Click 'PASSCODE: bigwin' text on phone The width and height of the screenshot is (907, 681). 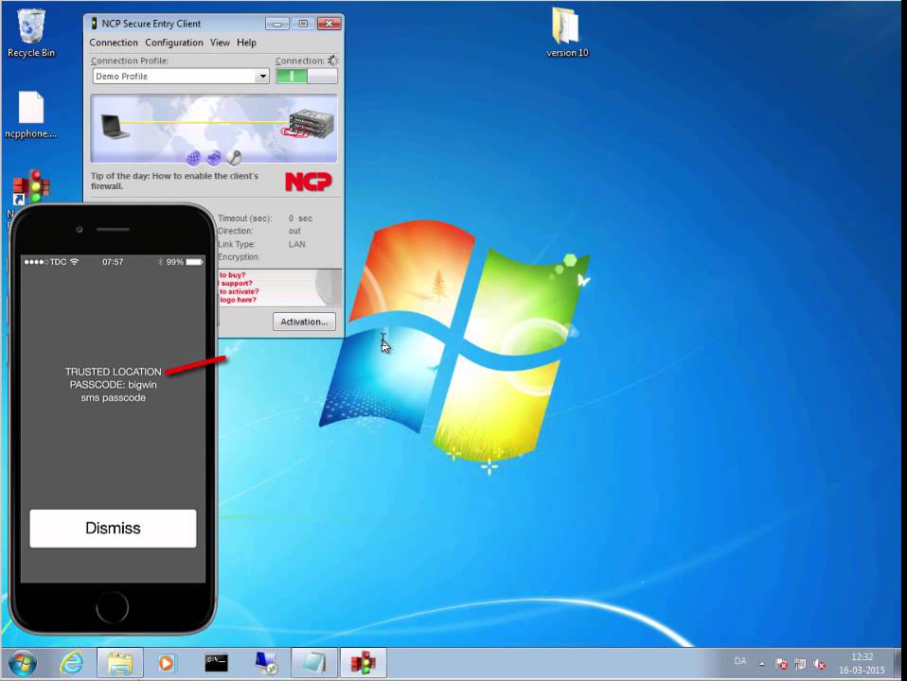tap(113, 385)
